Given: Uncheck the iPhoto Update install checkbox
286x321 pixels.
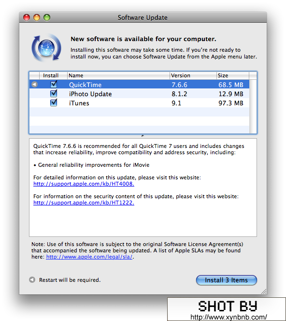Looking at the screenshot, I should point(54,93).
